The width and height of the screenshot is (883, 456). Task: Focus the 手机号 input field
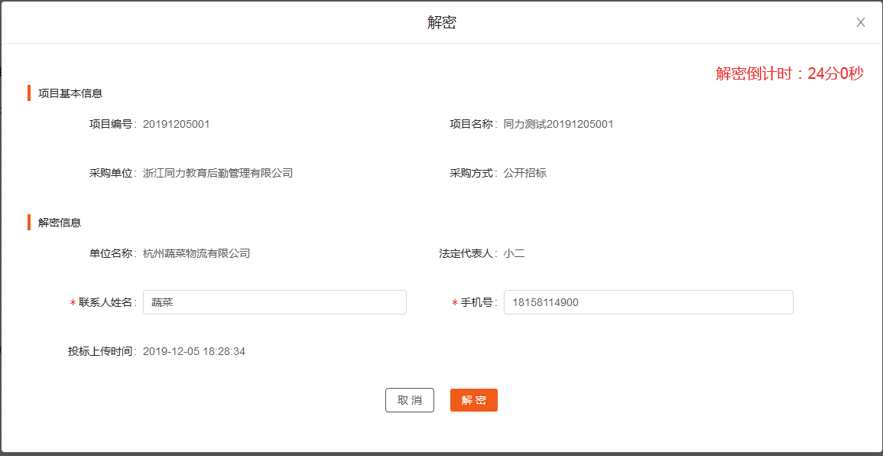point(648,302)
